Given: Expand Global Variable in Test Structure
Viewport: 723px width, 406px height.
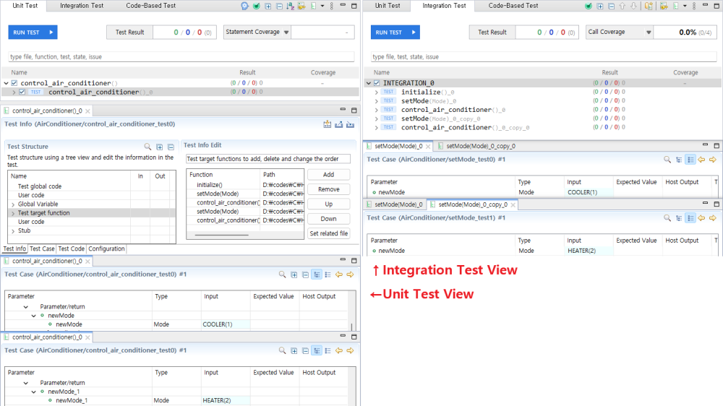Looking at the screenshot, I should point(13,204).
